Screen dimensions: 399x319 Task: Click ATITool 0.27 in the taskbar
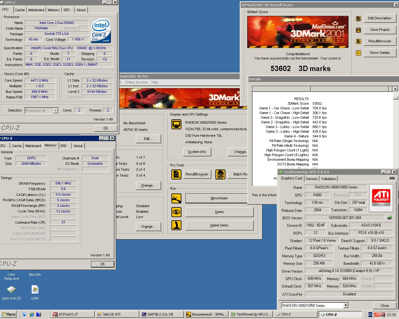[72, 315]
